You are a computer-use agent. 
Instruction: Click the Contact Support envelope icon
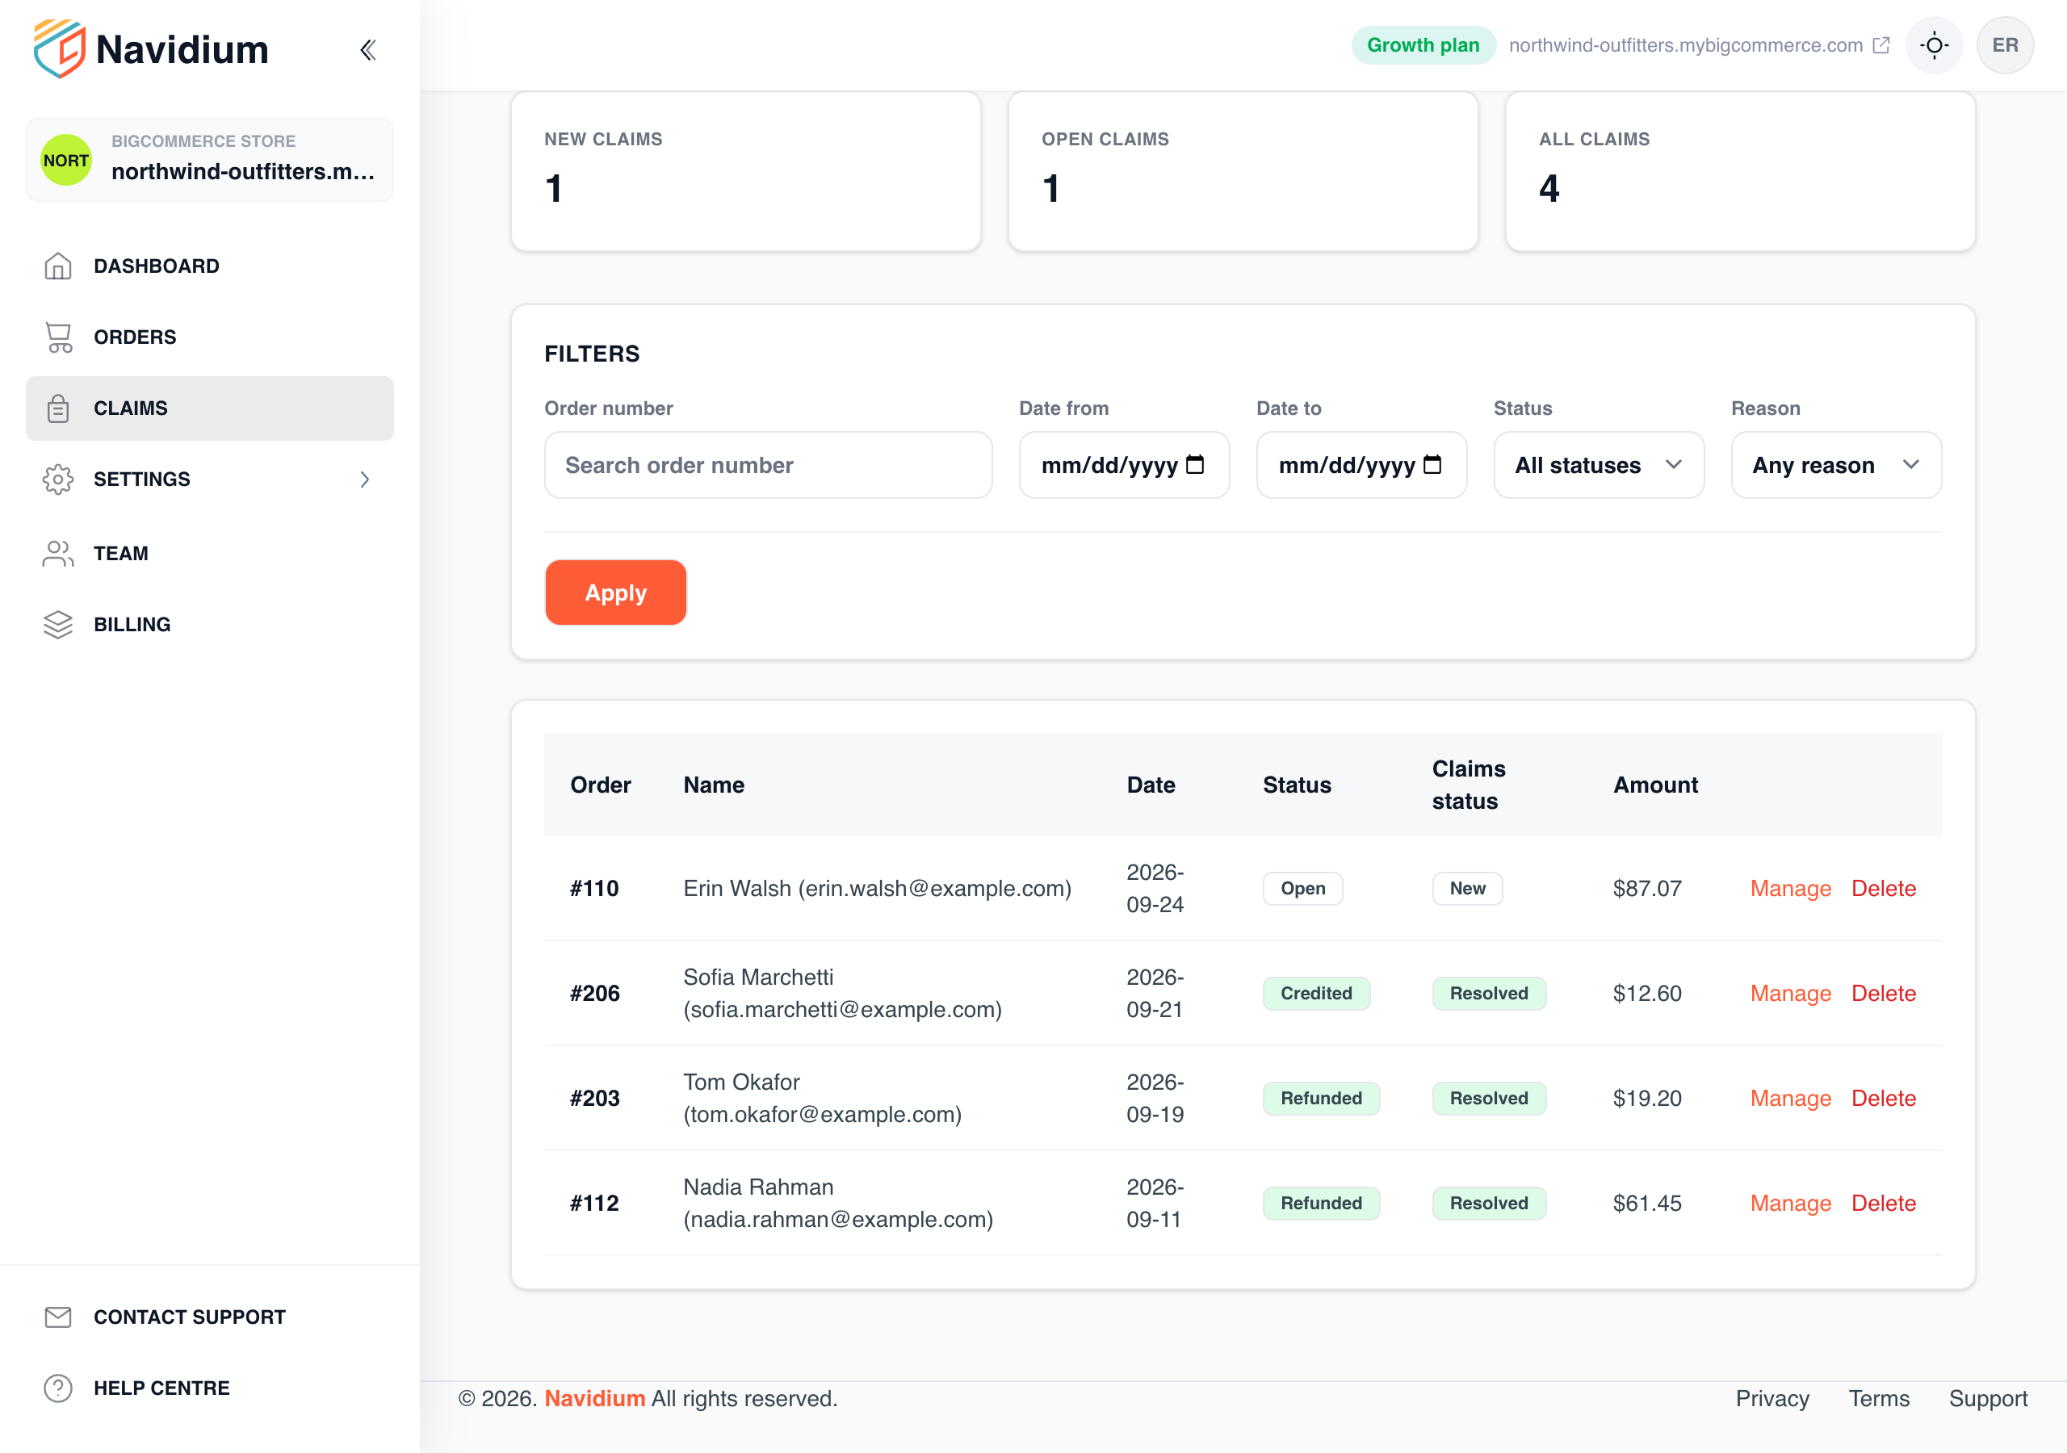coord(58,1318)
